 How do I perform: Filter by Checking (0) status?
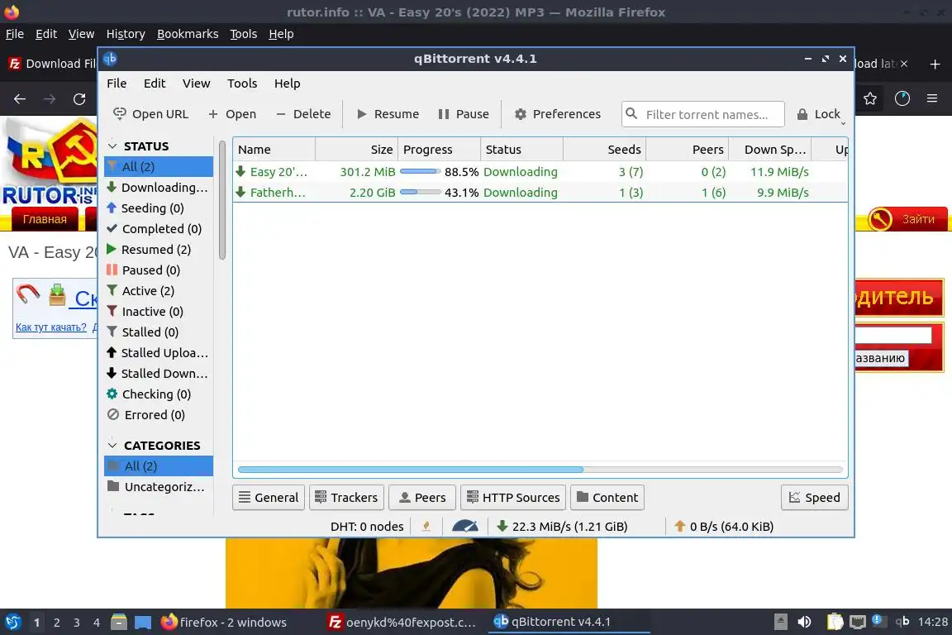tap(159, 394)
